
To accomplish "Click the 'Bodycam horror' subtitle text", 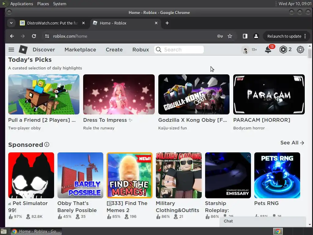I will [x=249, y=128].
